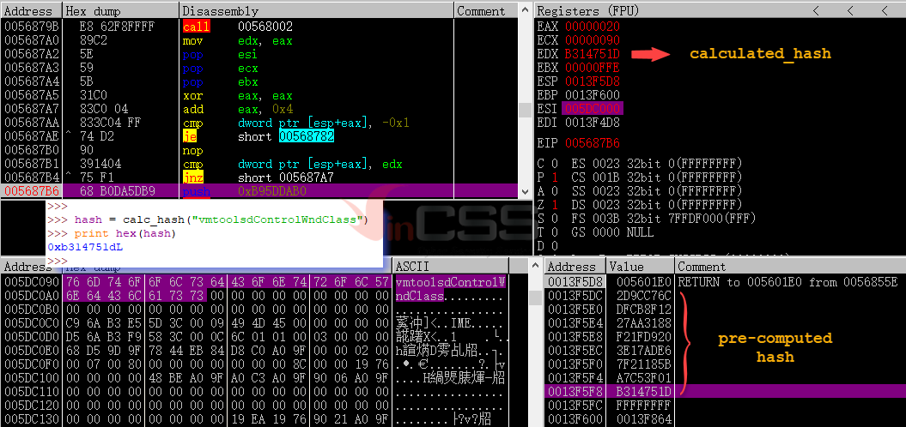Click the 0xb314751dL output in the console

(86, 248)
